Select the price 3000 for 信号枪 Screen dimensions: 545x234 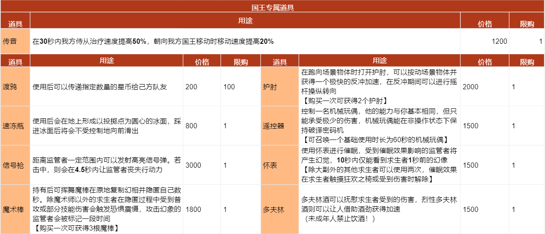(193, 165)
